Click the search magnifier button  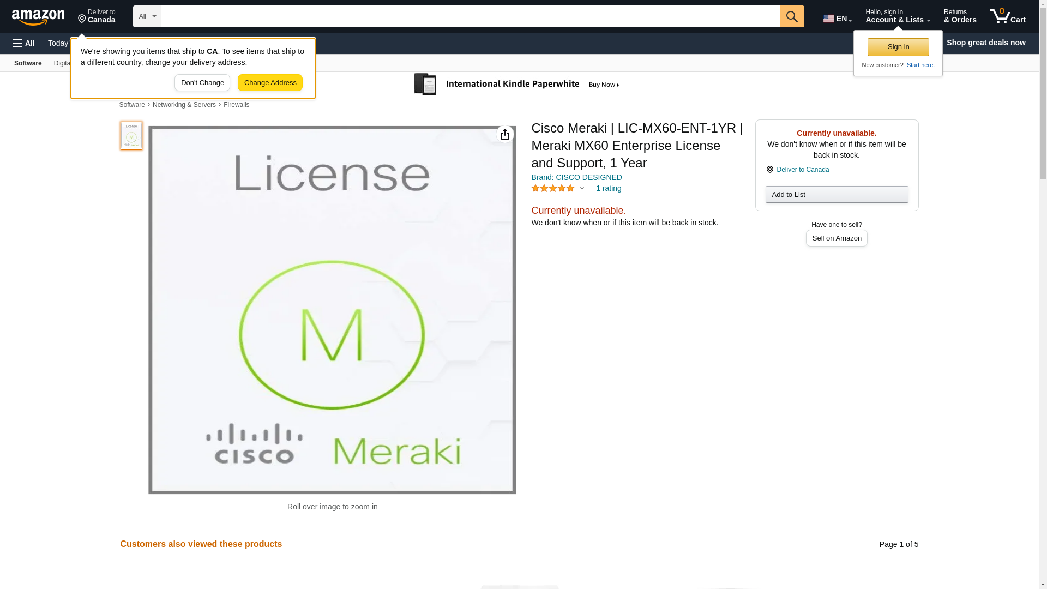(x=792, y=16)
